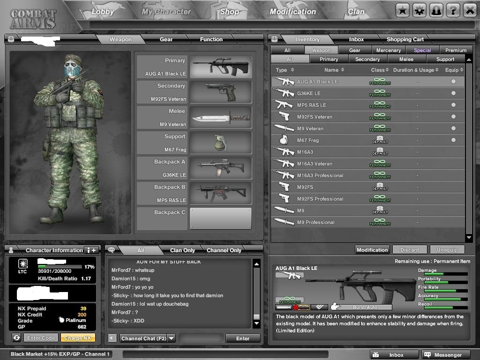
Task: Click the gift icon on bottom Inbox button
Action: coord(375,354)
